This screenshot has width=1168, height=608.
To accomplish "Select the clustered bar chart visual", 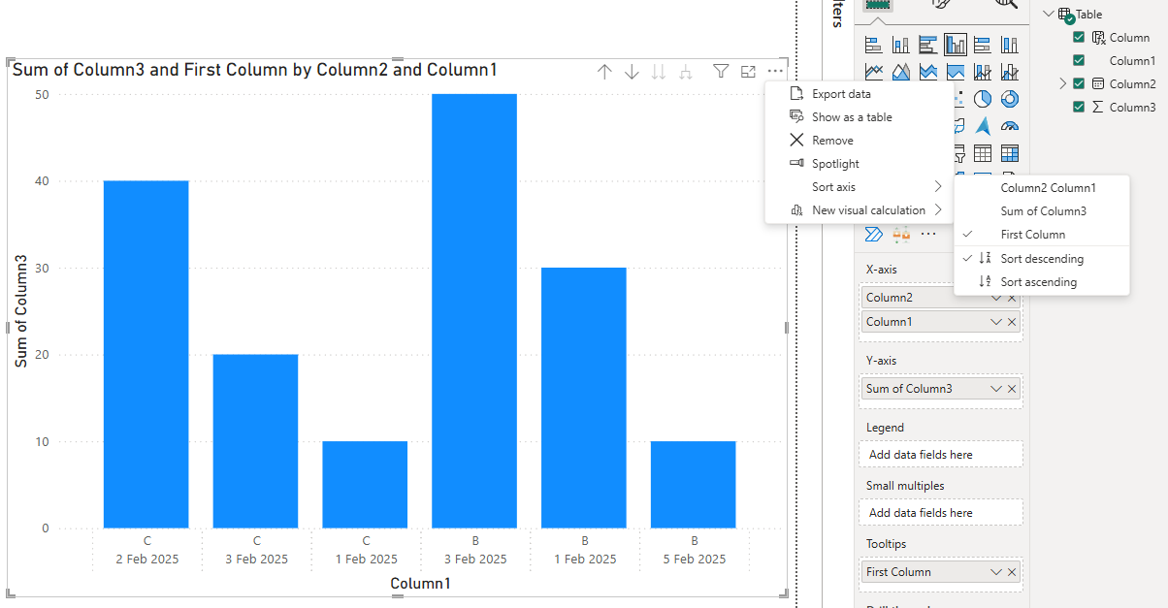I will pyautogui.click(x=927, y=45).
